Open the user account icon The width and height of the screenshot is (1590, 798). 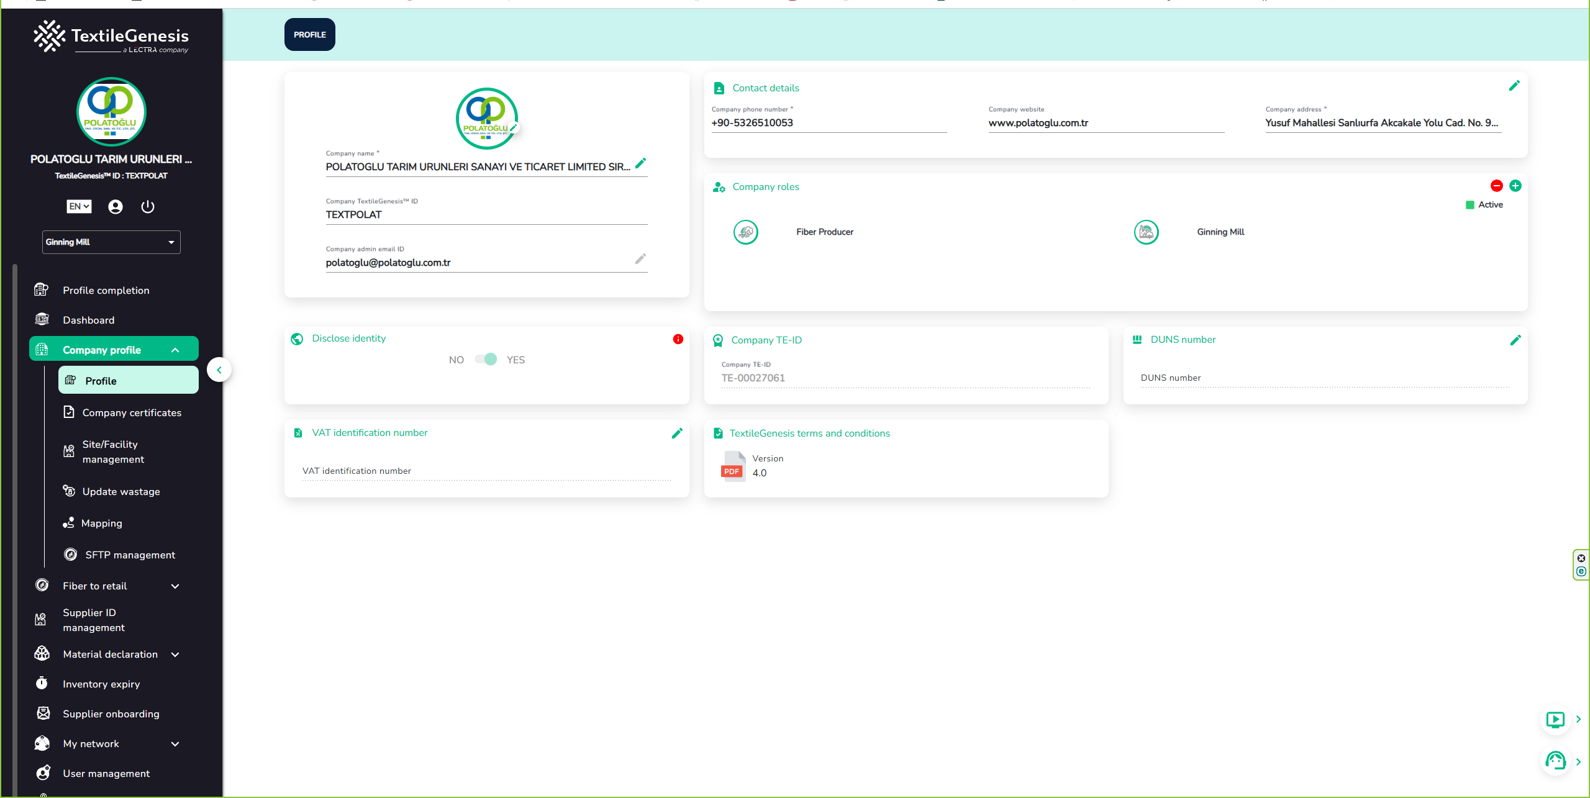pyautogui.click(x=116, y=207)
